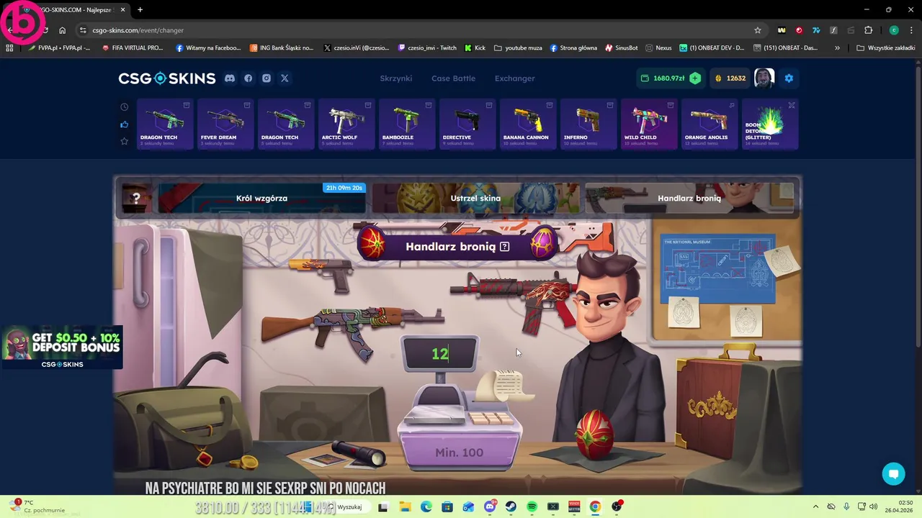
Task: Open Discord from the taskbar
Action: pos(490,506)
